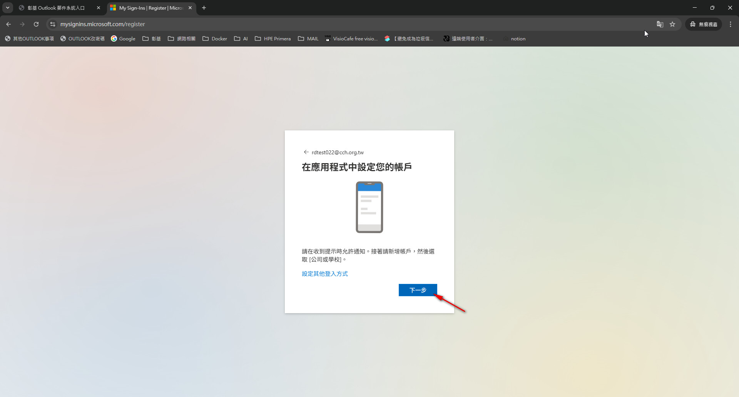Reload the current page
Viewport: 739px width, 397px height.
click(x=36, y=24)
